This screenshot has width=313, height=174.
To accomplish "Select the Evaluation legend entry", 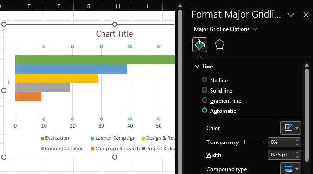I will click(55, 138).
